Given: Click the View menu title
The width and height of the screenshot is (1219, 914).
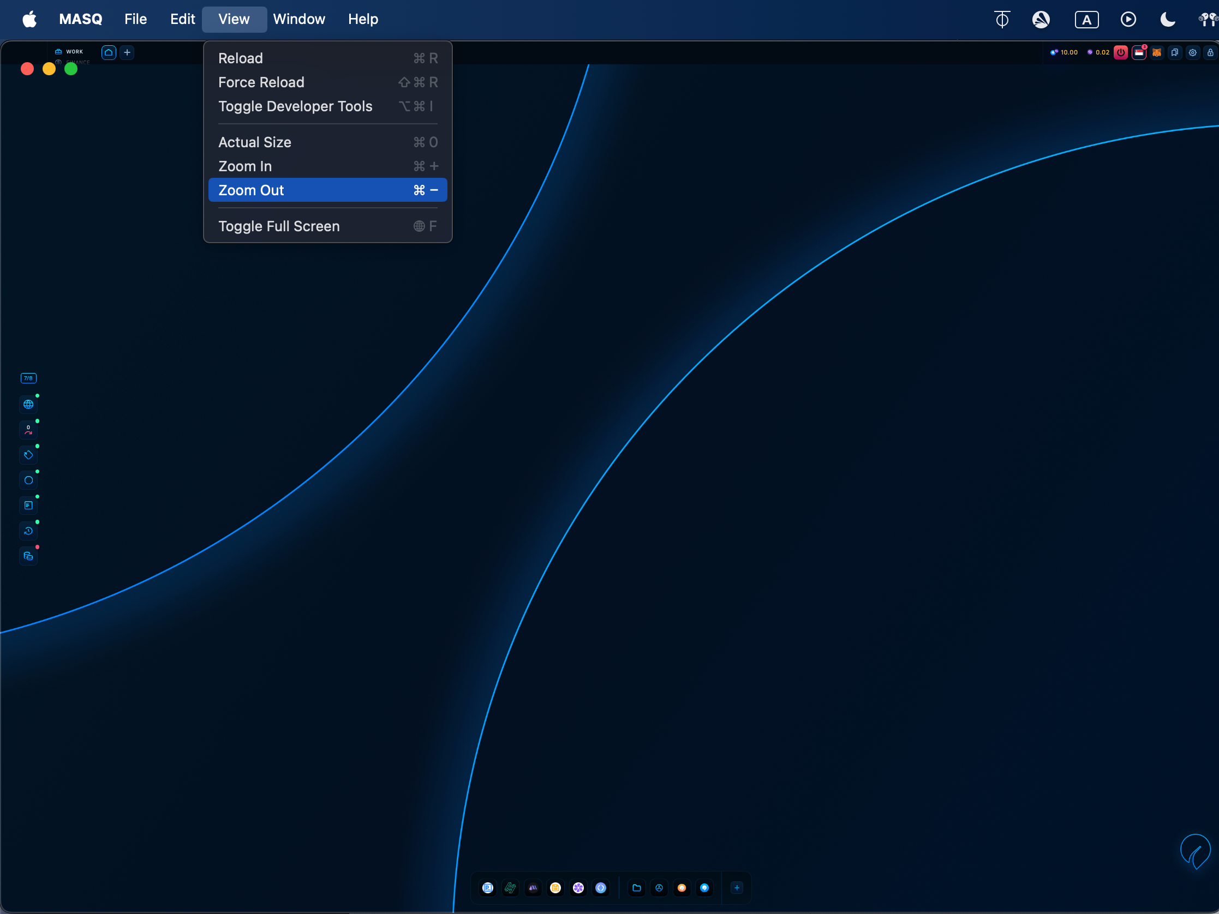Looking at the screenshot, I should click(x=234, y=19).
